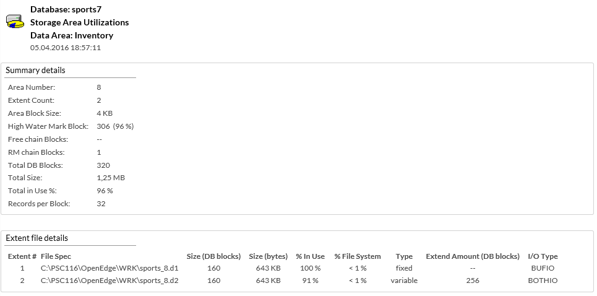Click the Size (DB blocks) column header
The width and height of the screenshot is (597, 296).
point(213,256)
